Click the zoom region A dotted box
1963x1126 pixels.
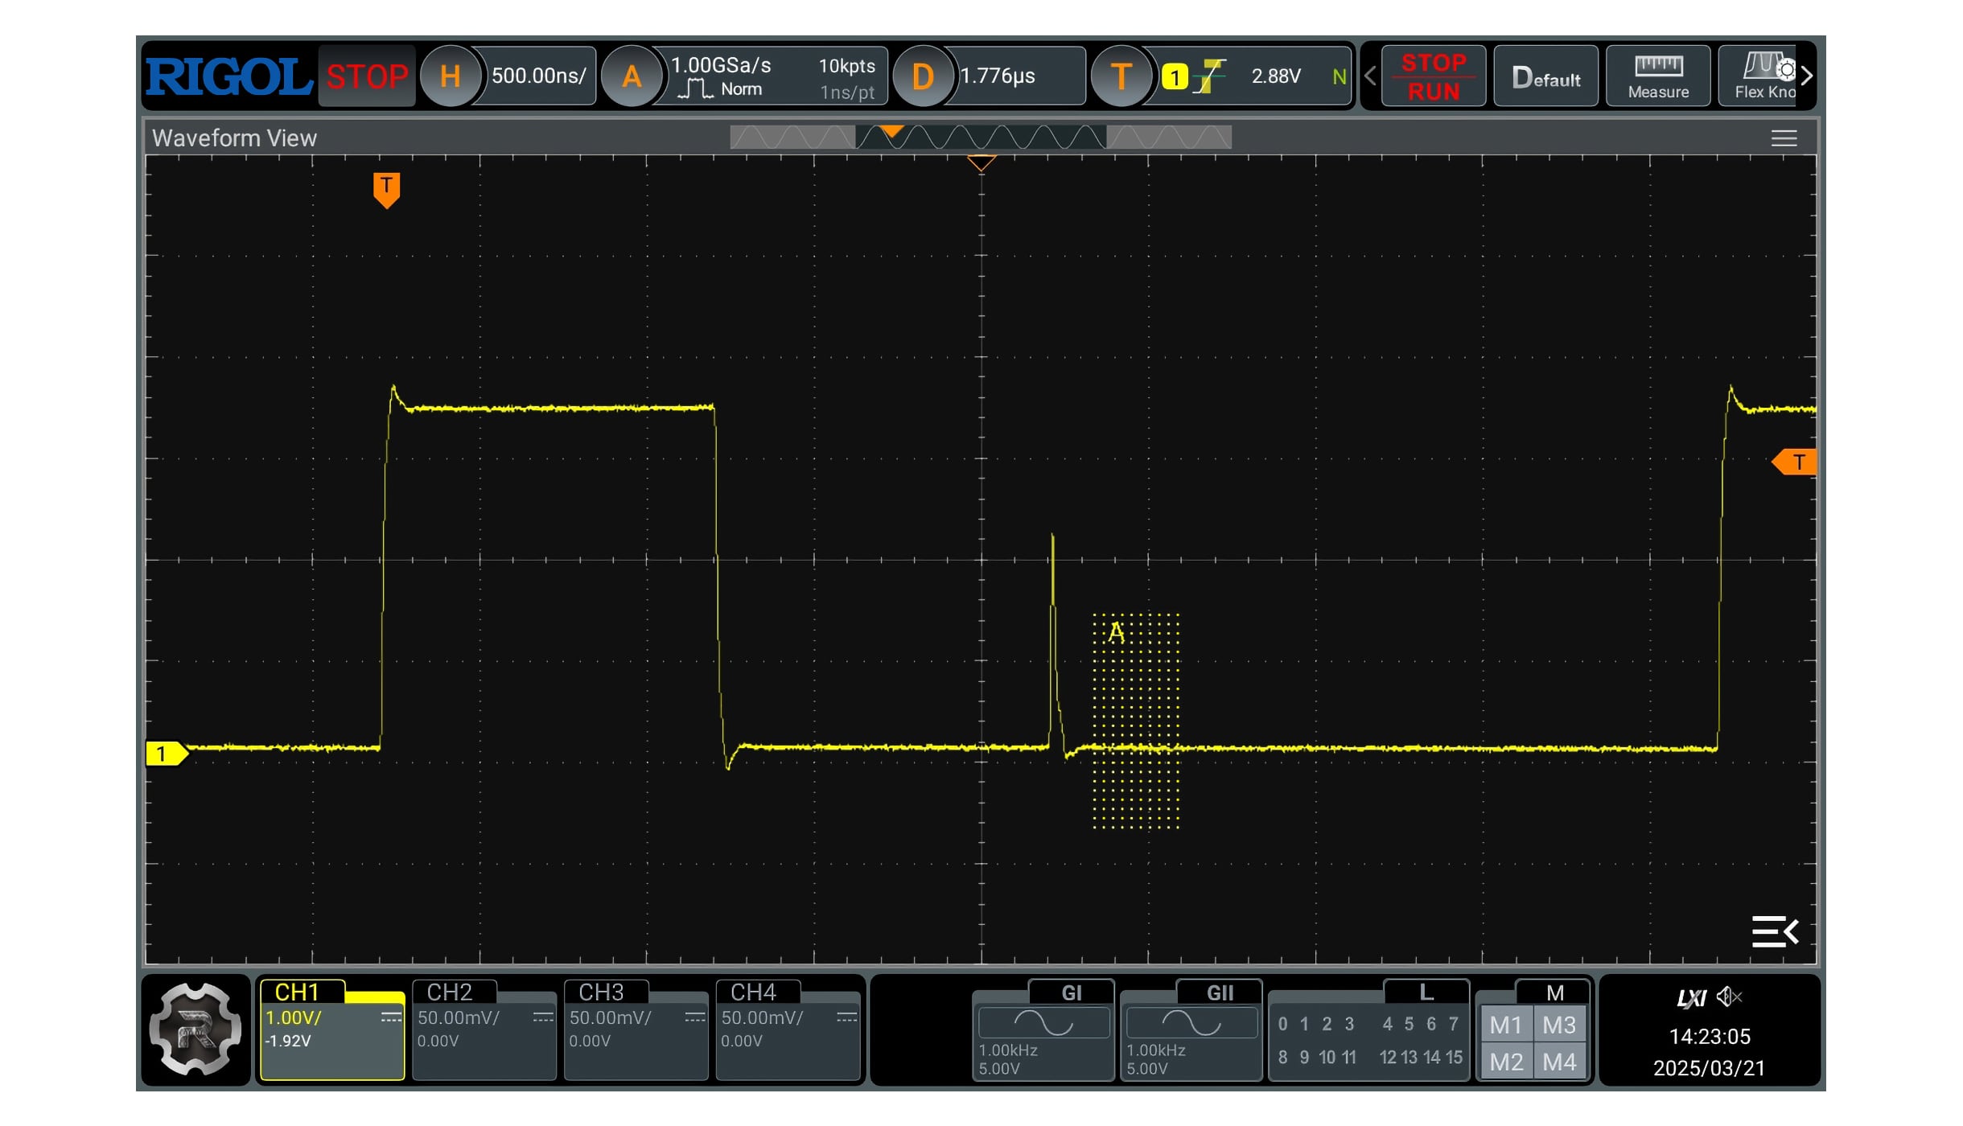click(1135, 721)
